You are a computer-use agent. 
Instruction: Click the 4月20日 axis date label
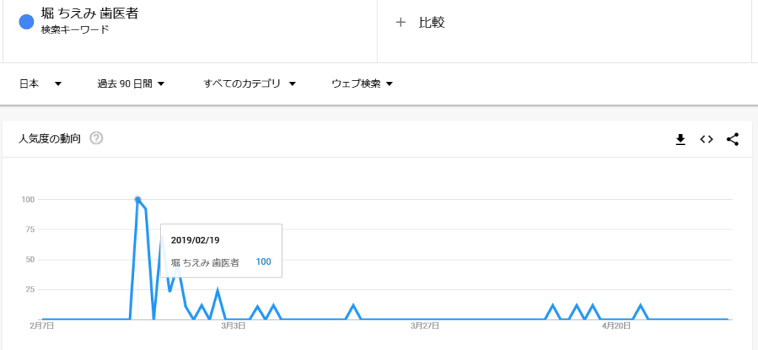click(x=617, y=325)
